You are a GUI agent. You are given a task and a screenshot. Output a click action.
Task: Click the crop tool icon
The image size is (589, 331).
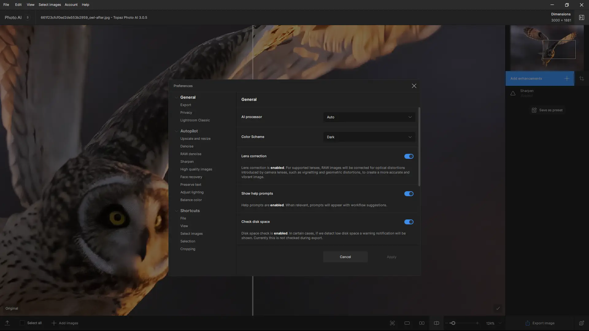[581, 78]
